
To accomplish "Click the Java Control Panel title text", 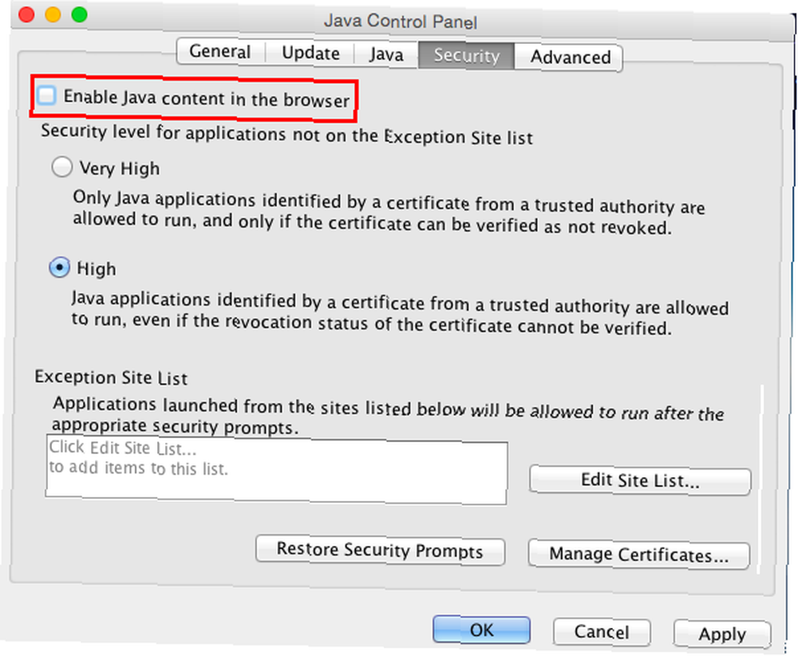I will click(401, 22).
